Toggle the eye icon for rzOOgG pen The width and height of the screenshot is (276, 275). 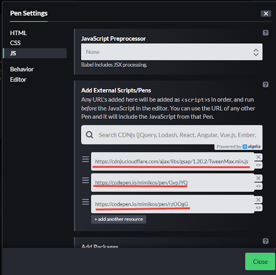coord(258,208)
